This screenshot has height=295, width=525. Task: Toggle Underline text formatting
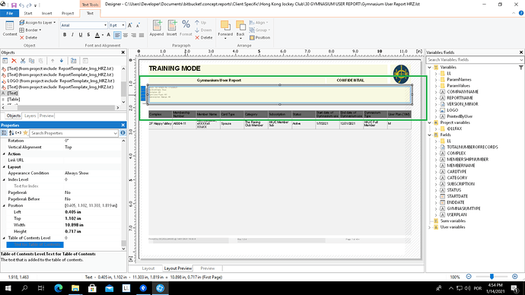tap(81, 35)
